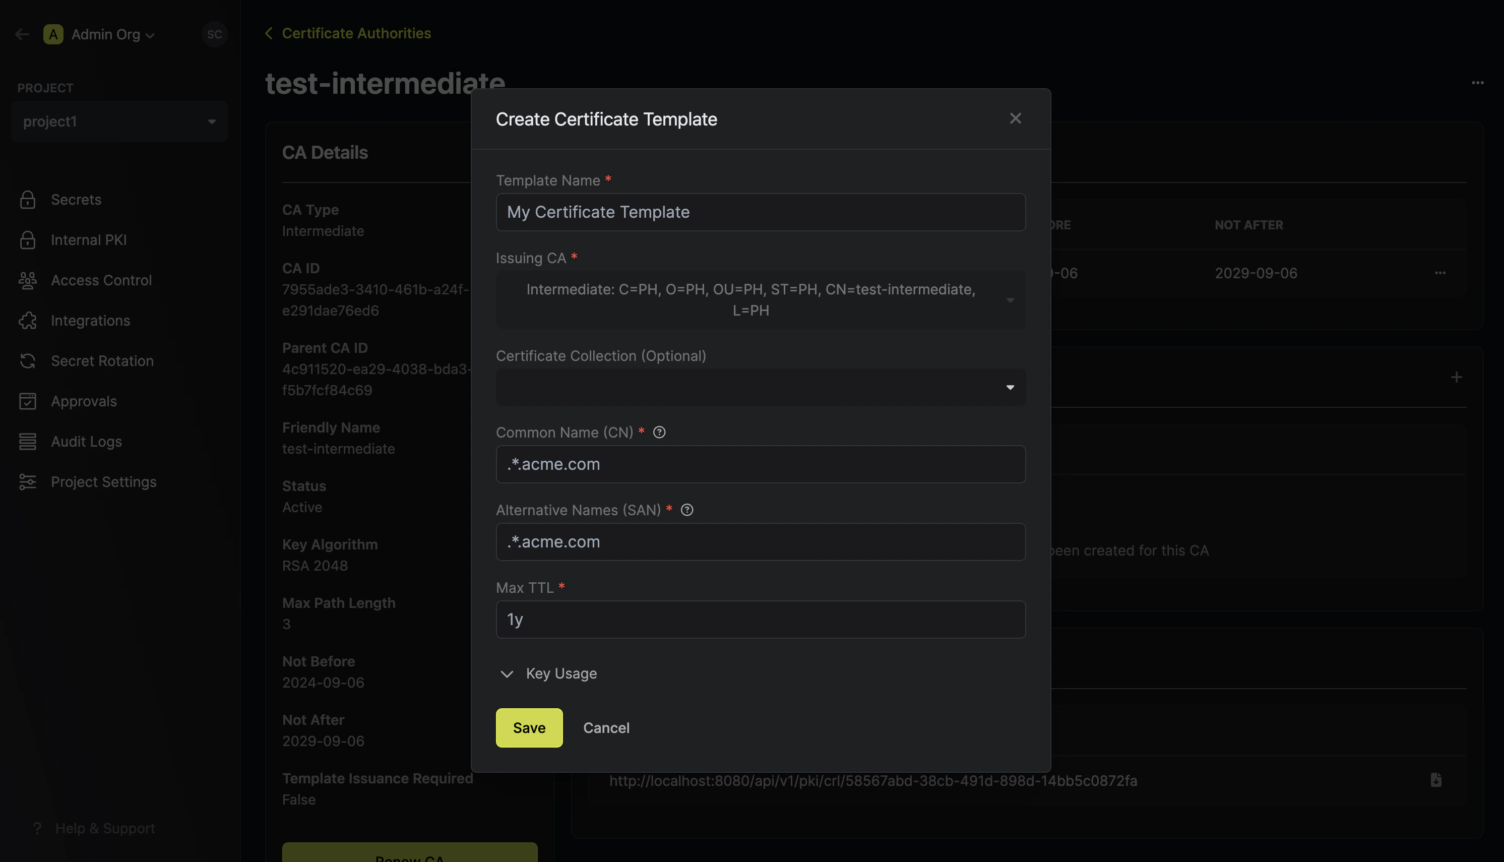Viewport: 1504px width, 862px height.
Task: Click the Renew CA button
Action: coord(410,852)
